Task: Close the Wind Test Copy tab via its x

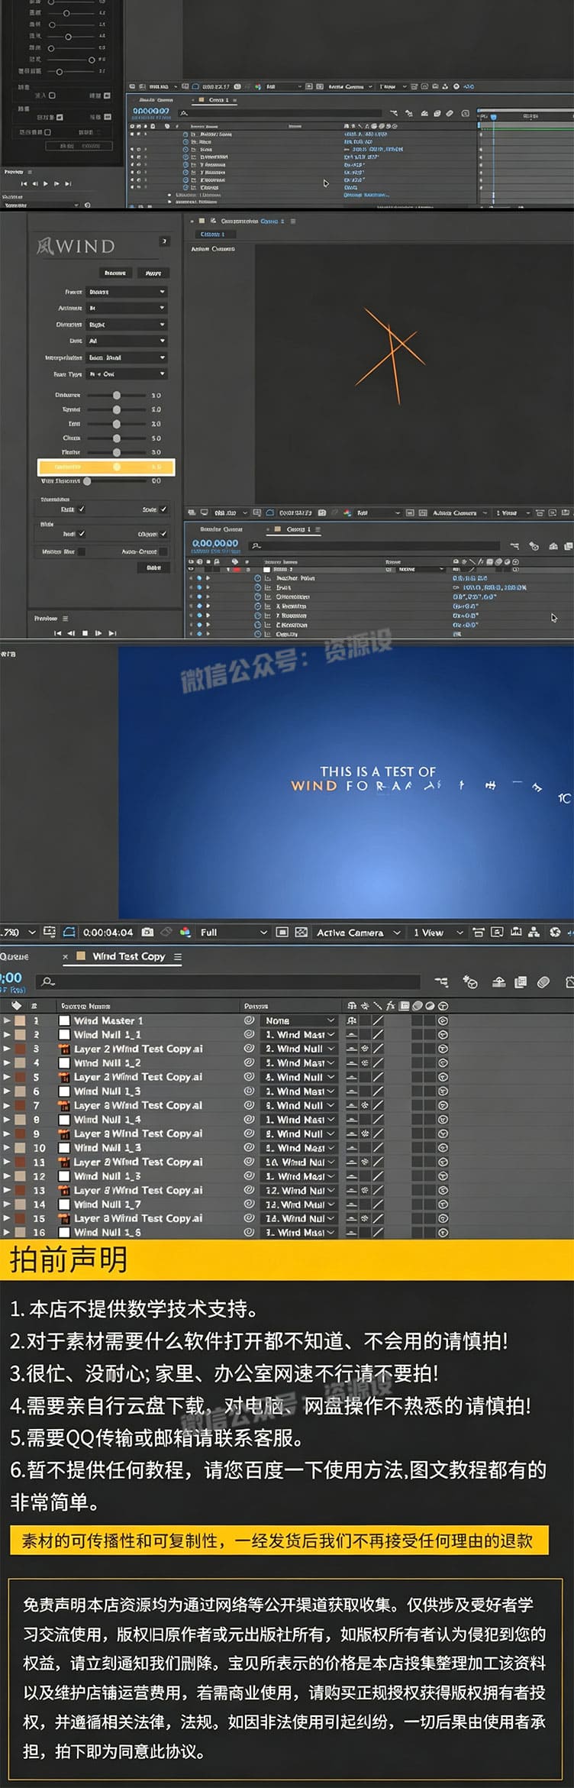Action: tap(65, 956)
